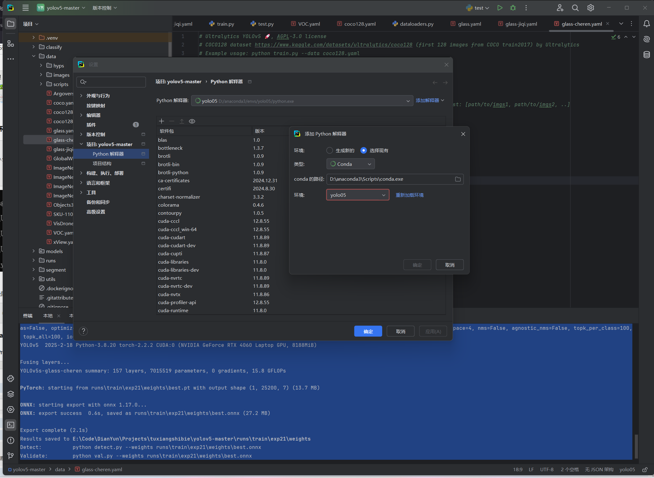Select 项目结构 in settings tree
Screen dimensions: 654x478
point(102,163)
